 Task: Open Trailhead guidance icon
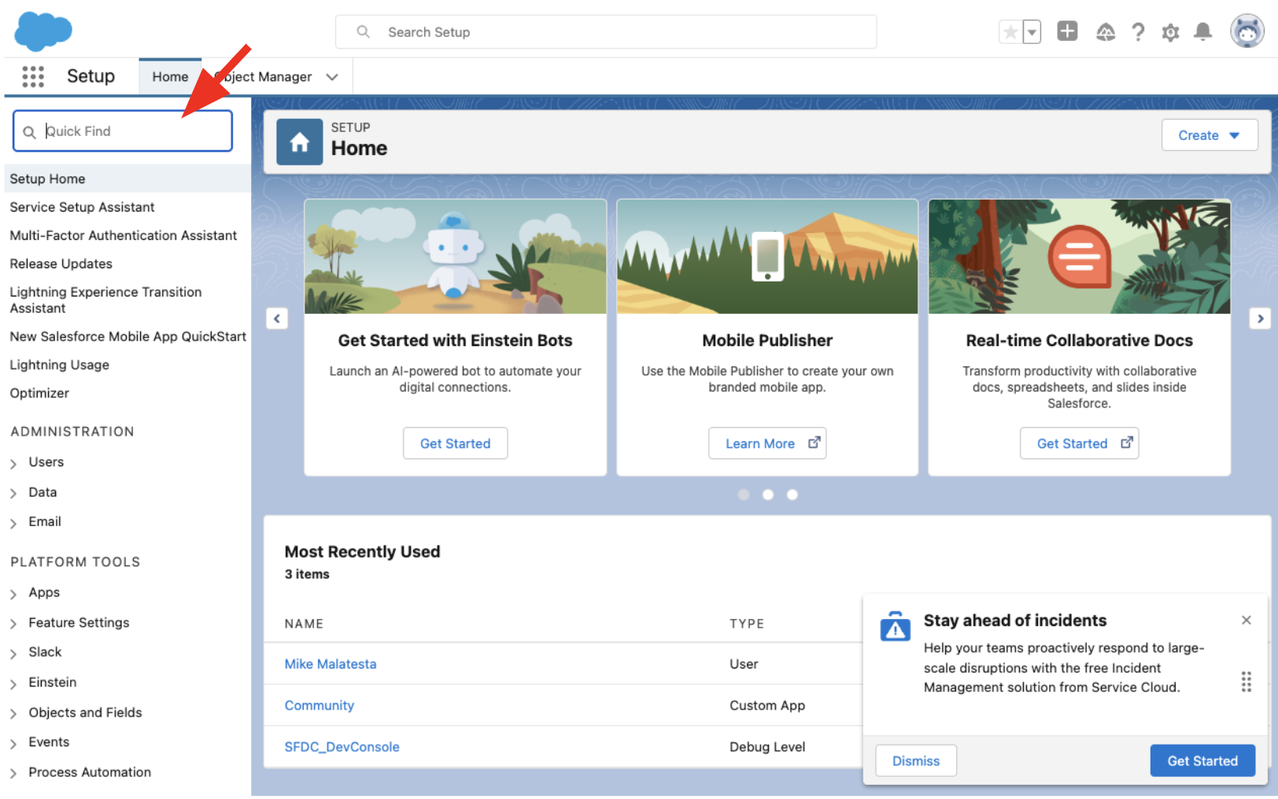click(x=1106, y=32)
